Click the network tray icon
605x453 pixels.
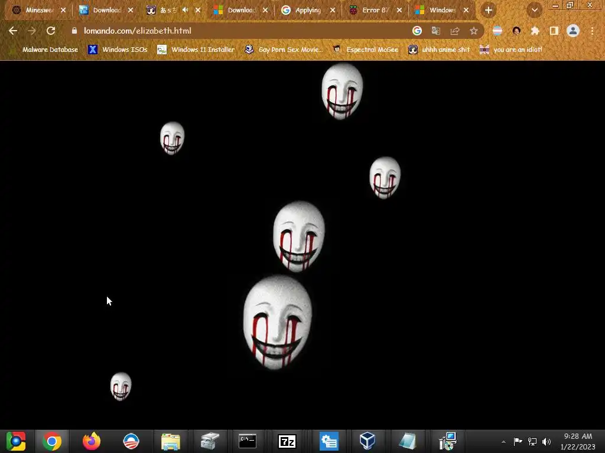coord(532,441)
